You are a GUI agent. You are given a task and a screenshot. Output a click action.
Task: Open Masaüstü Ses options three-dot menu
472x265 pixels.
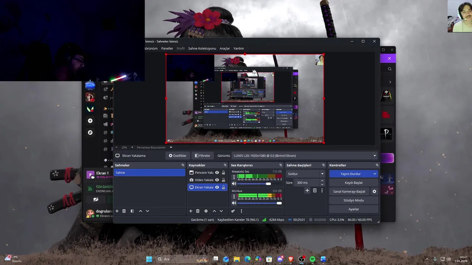(234, 177)
